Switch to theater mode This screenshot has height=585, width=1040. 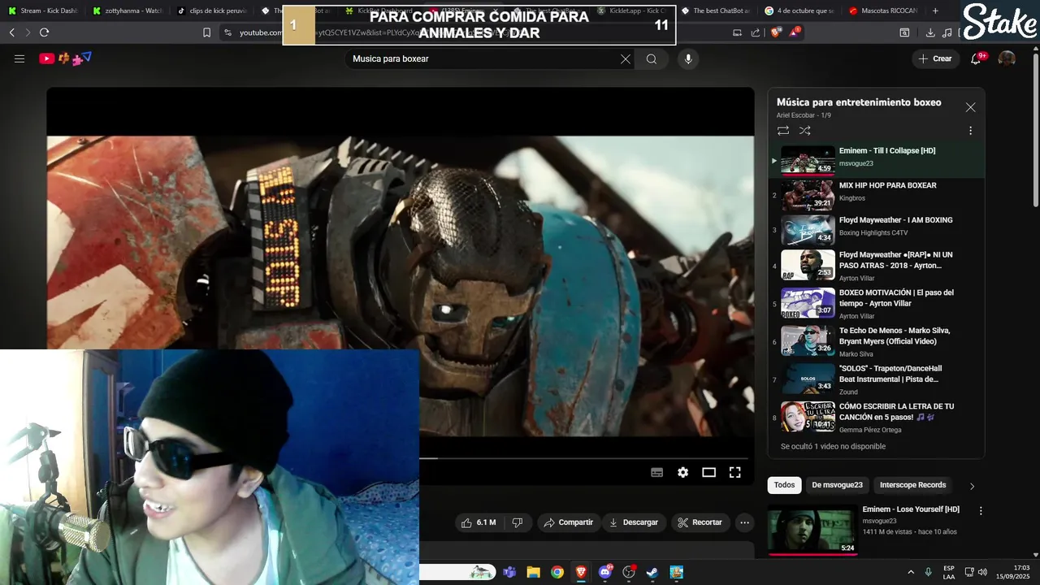coord(709,472)
